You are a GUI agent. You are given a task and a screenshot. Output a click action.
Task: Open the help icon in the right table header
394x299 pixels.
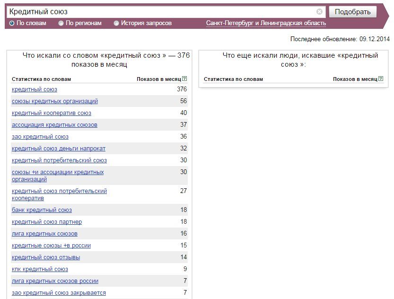381,79
